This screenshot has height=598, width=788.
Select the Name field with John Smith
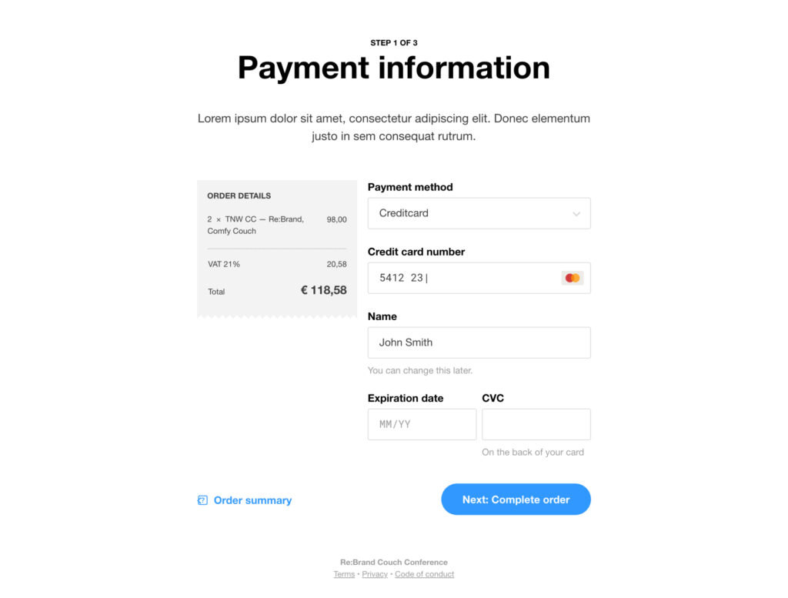click(x=479, y=342)
